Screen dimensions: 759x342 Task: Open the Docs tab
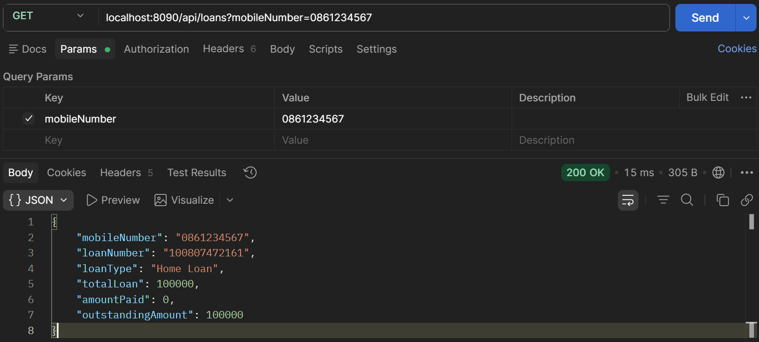point(28,49)
